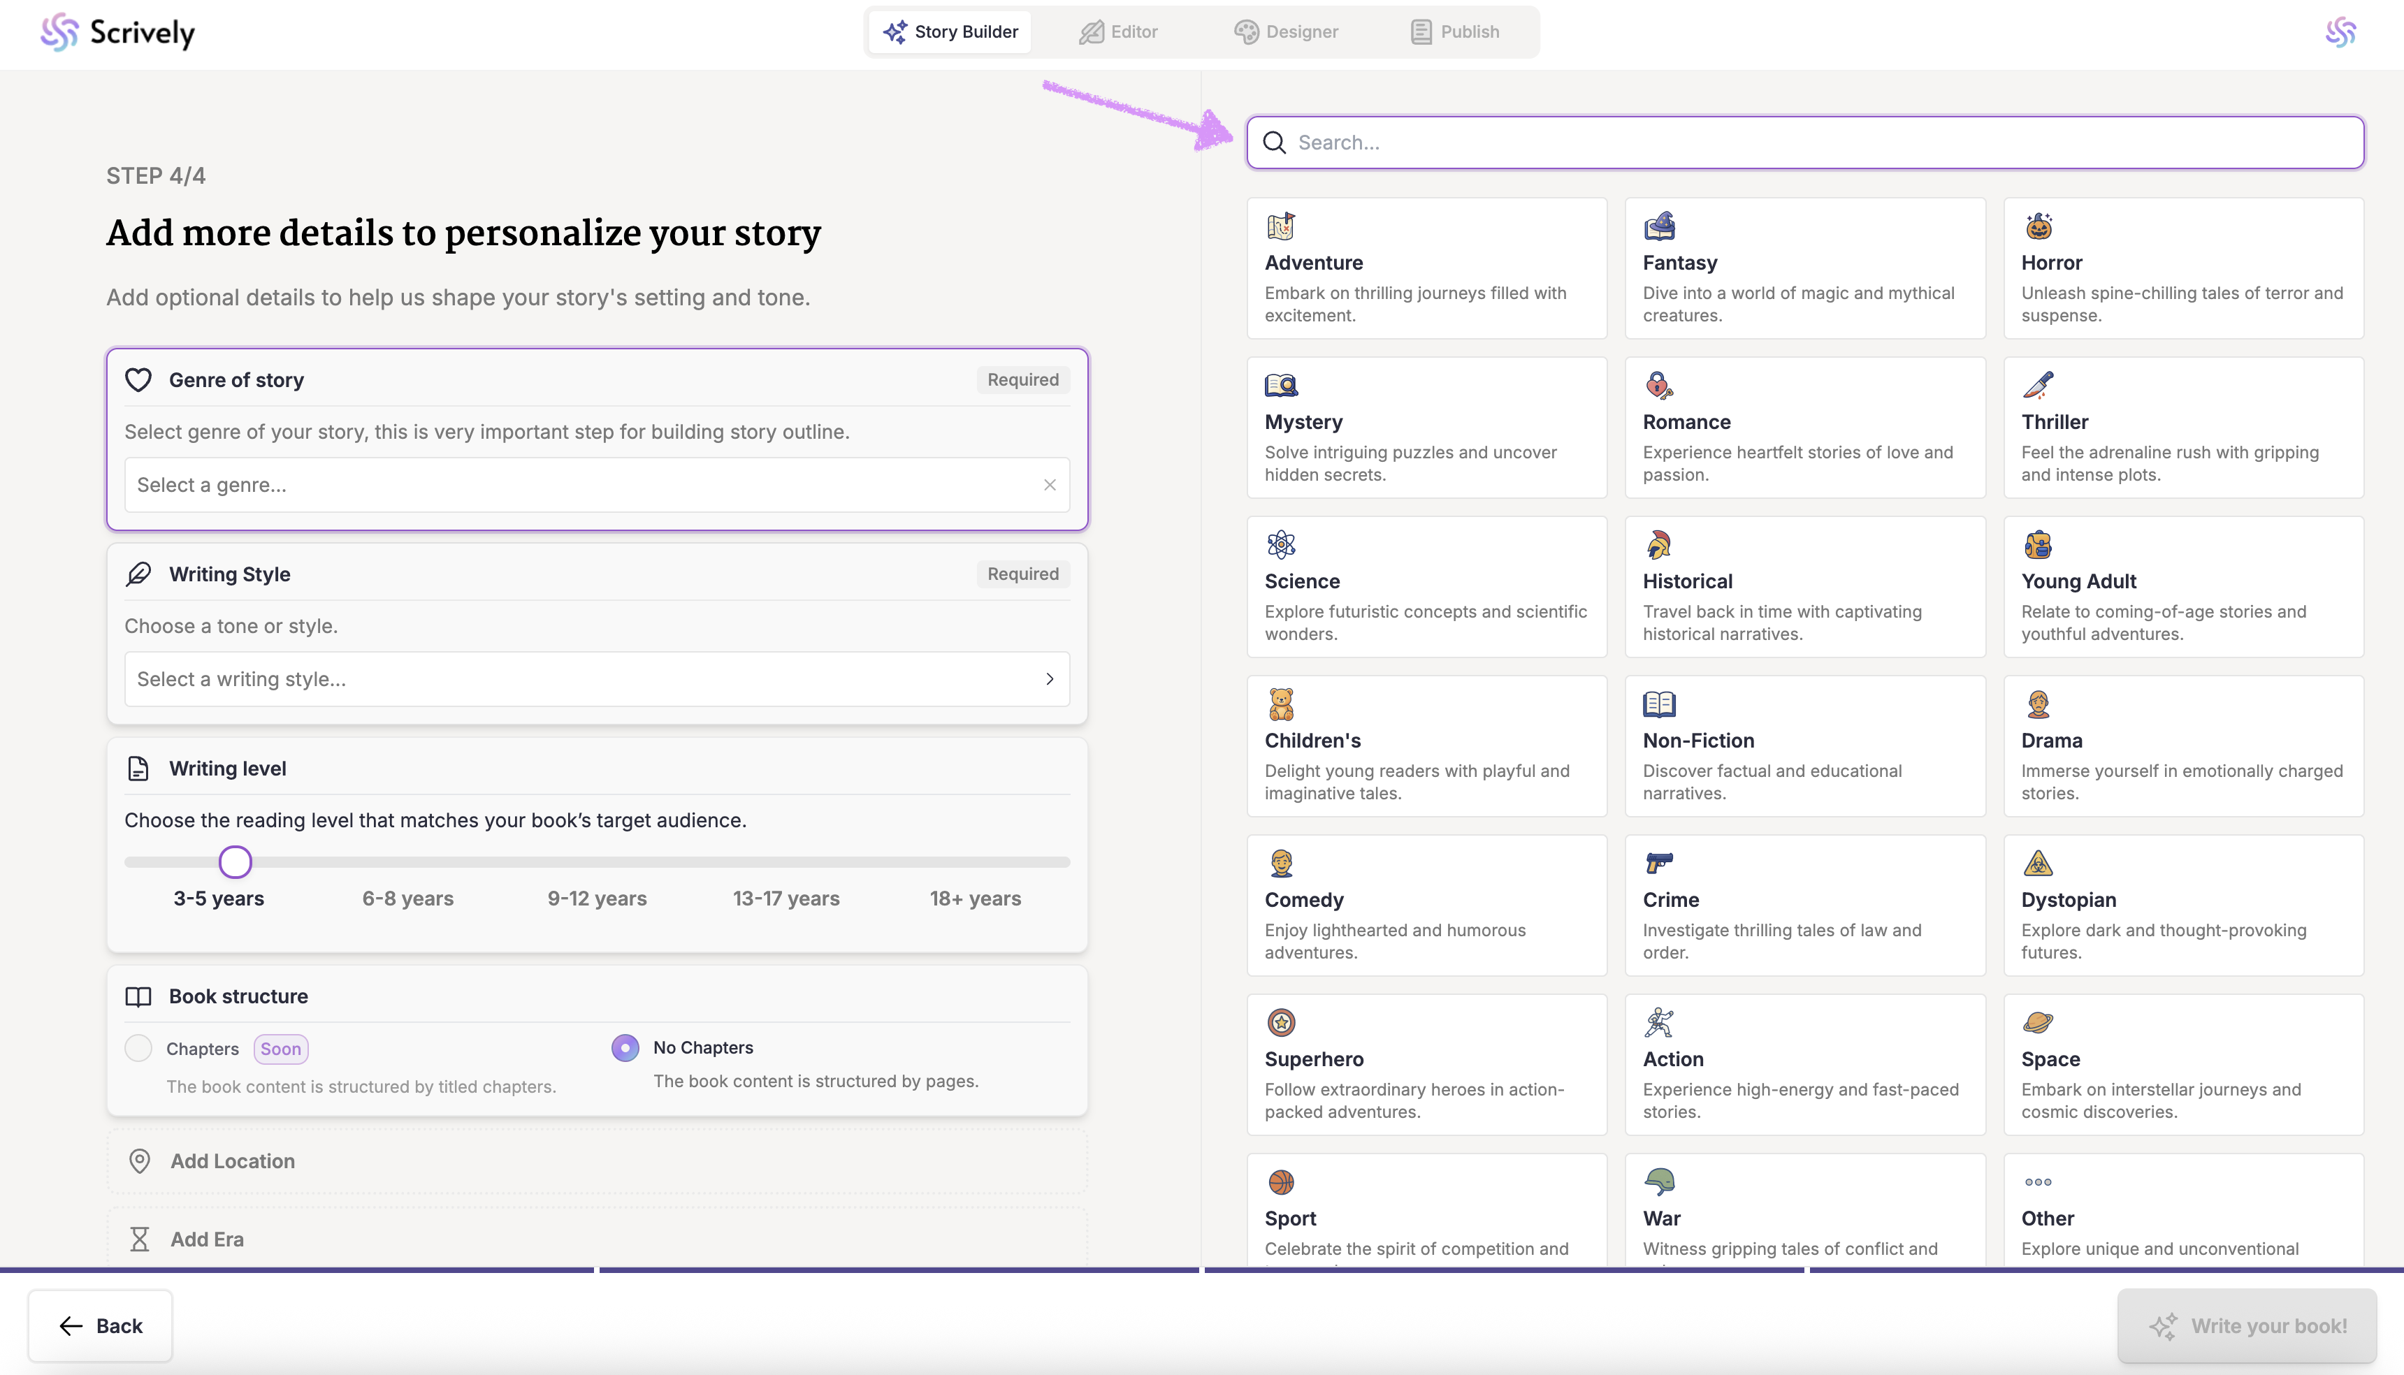Go to the Publish tab
The image size is (2404, 1375).
coord(1455,32)
